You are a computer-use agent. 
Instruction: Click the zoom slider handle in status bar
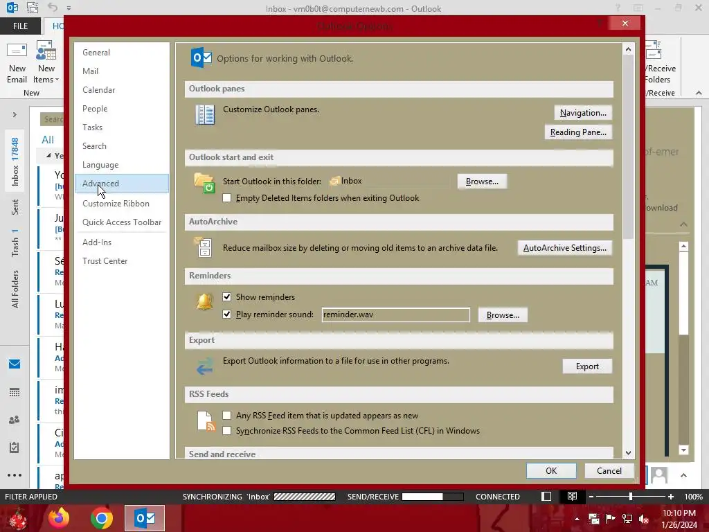[630, 496]
